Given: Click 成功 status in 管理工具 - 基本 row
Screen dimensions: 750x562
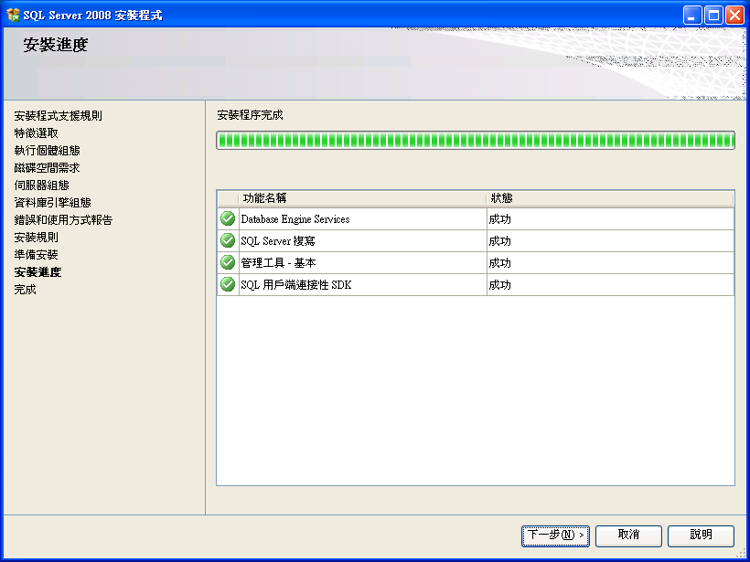Looking at the screenshot, I should click(499, 263).
